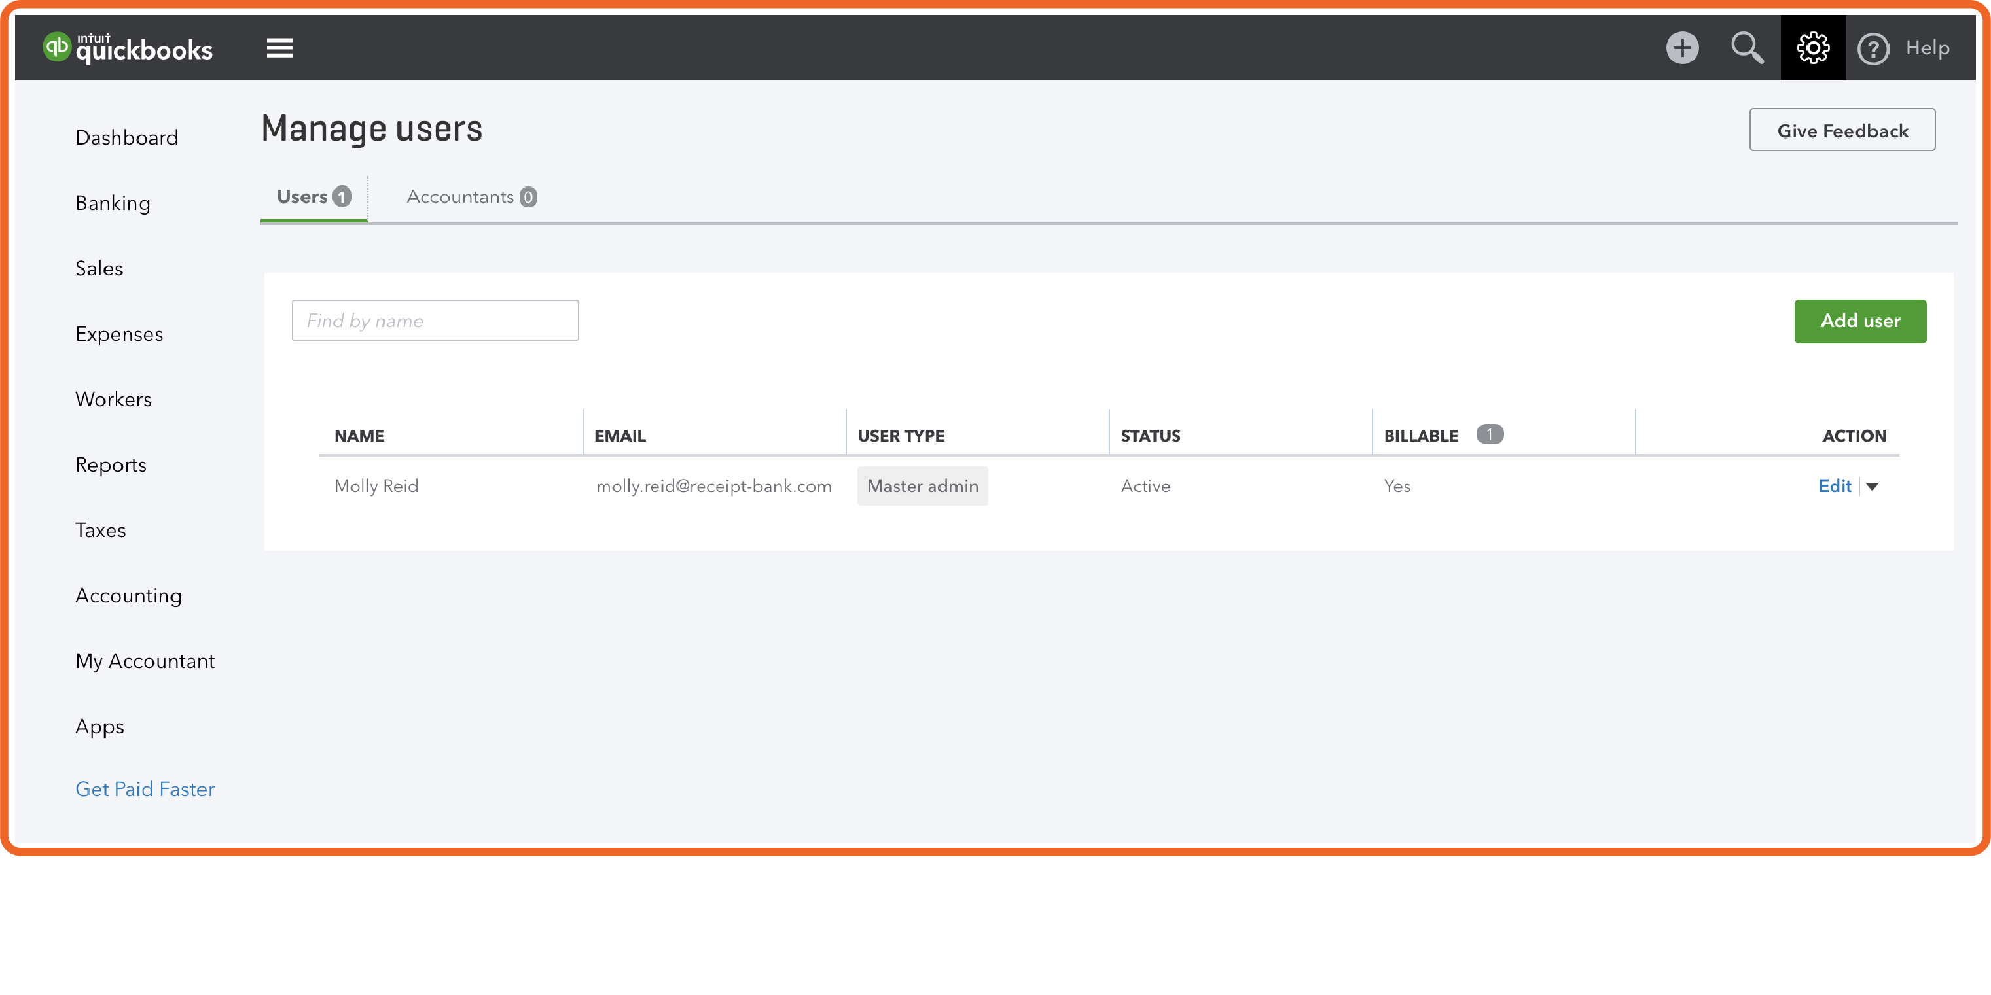Click the BILLABLE column header

pyautogui.click(x=1422, y=436)
